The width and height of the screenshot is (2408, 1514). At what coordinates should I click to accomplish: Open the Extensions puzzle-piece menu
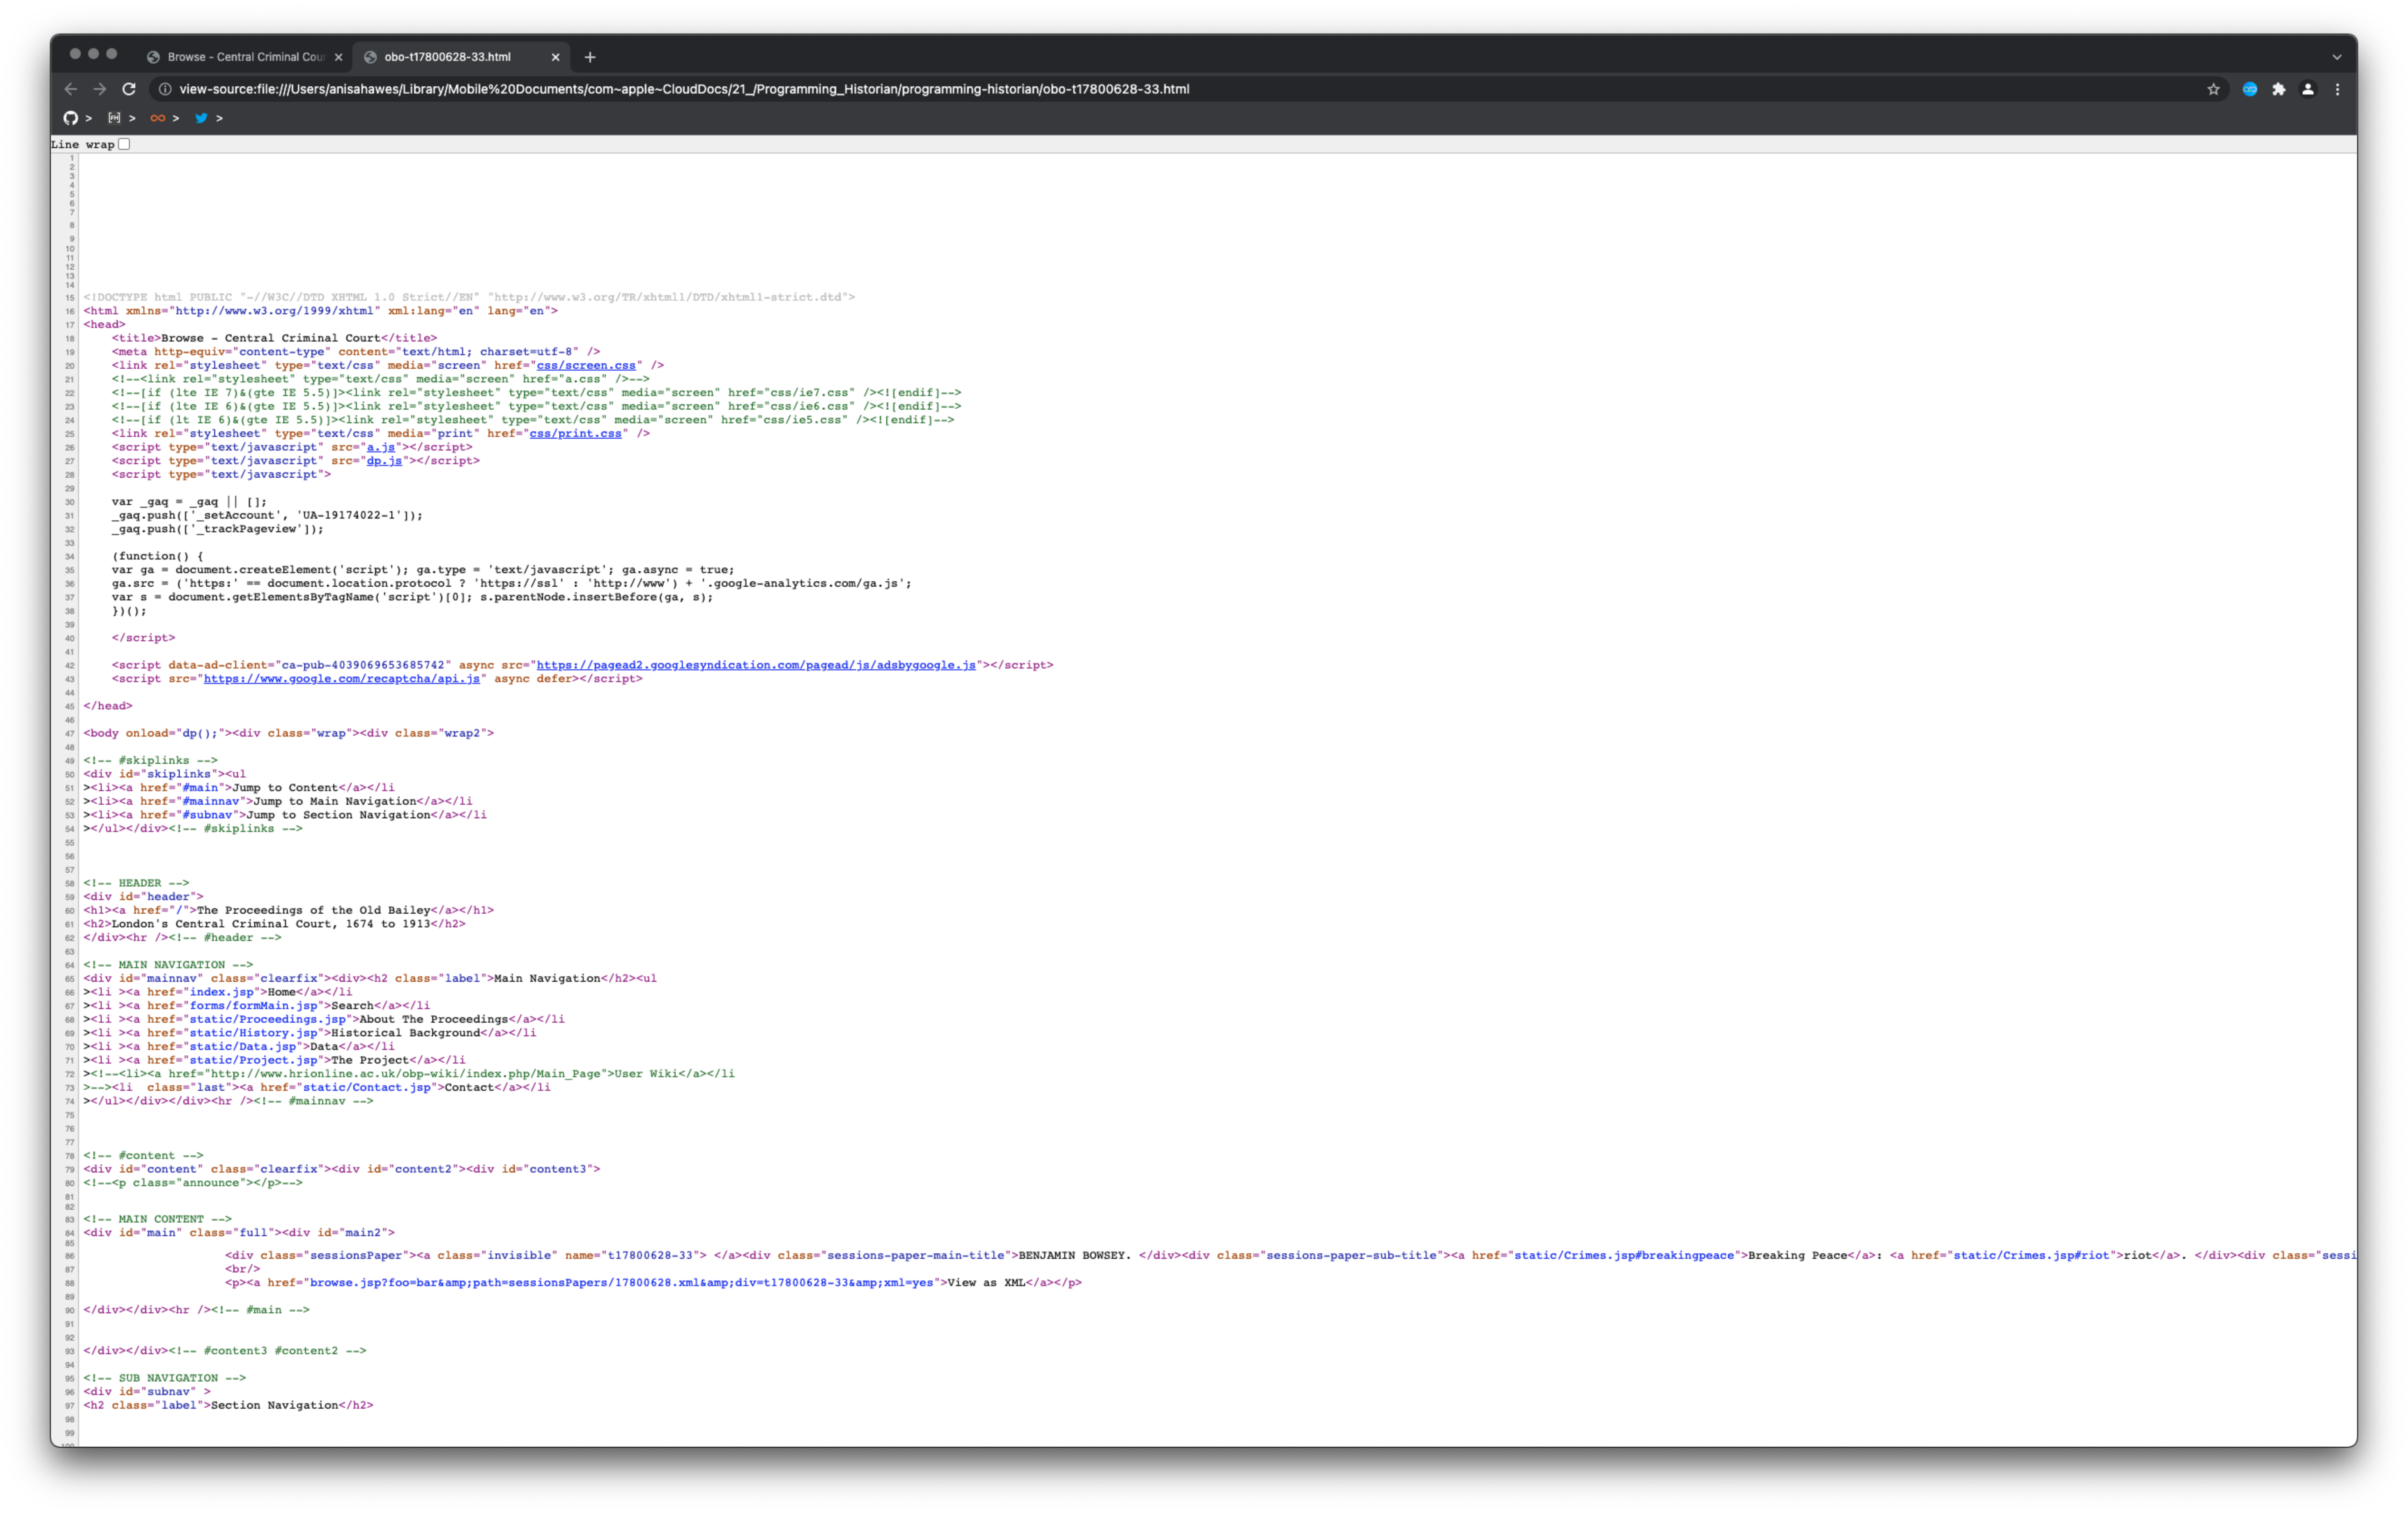pyautogui.click(x=2278, y=89)
